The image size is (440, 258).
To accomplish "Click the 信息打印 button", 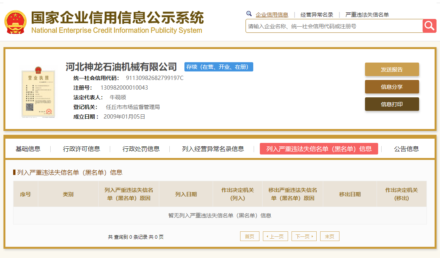I will (392, 104).
